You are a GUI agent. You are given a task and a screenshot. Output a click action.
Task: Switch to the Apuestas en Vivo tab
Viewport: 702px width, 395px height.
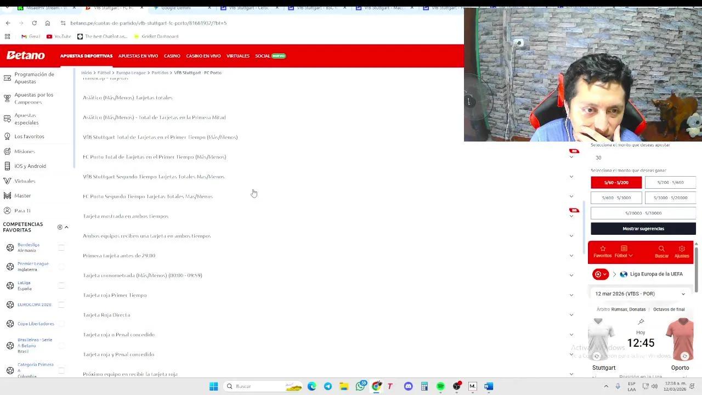(138, 55)
